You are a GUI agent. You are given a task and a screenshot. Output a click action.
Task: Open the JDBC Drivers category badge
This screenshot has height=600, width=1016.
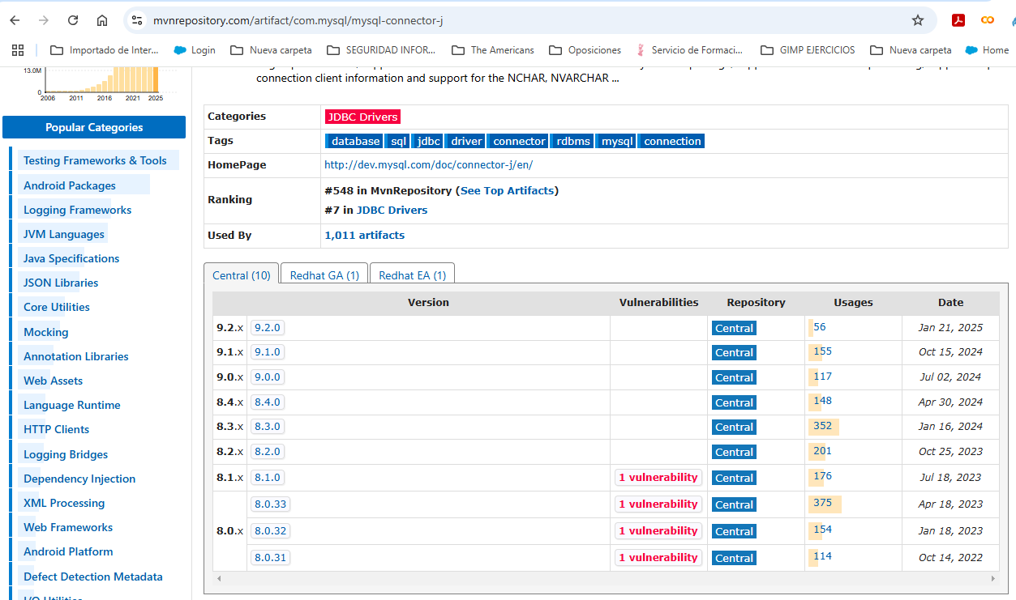pos(362,117)
